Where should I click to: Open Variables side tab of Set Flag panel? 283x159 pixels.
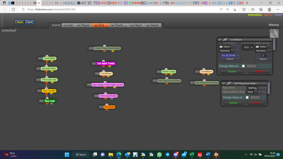(268, 88)
